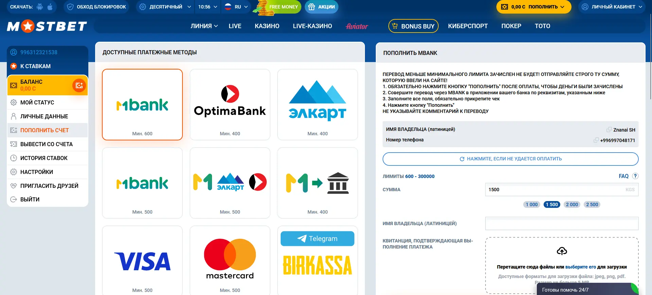Screen dimensions: 652x295
Task: Open FAQ help question mark icon
Action: click(x=635, y=176)
